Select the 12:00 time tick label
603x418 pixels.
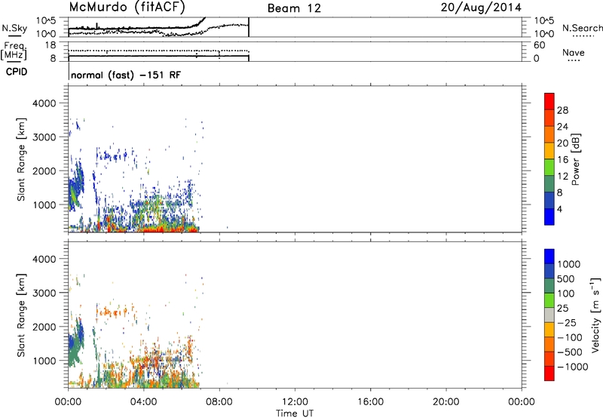pyautogui.click(x=295, y=402)
